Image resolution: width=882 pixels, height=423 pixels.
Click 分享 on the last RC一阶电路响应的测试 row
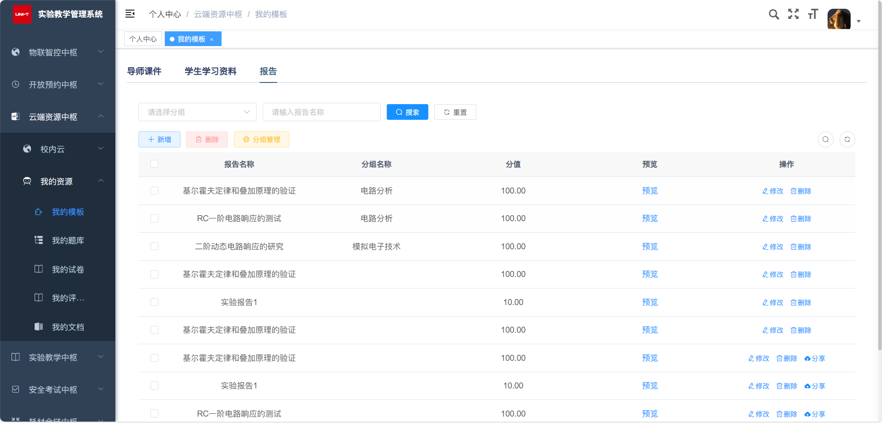[x=815, y=414]
